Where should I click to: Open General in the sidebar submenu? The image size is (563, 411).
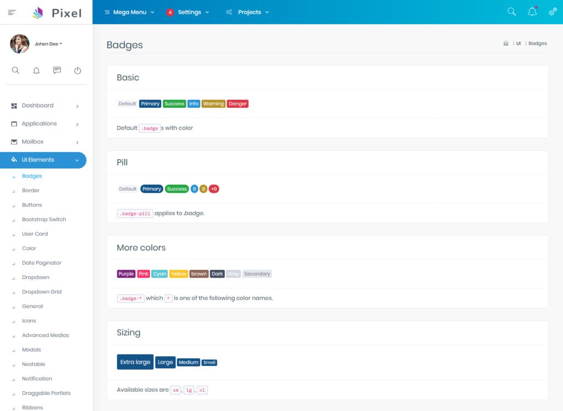click(x=32, y=306)
